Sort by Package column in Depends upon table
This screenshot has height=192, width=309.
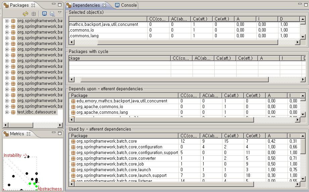pos(123,96)
